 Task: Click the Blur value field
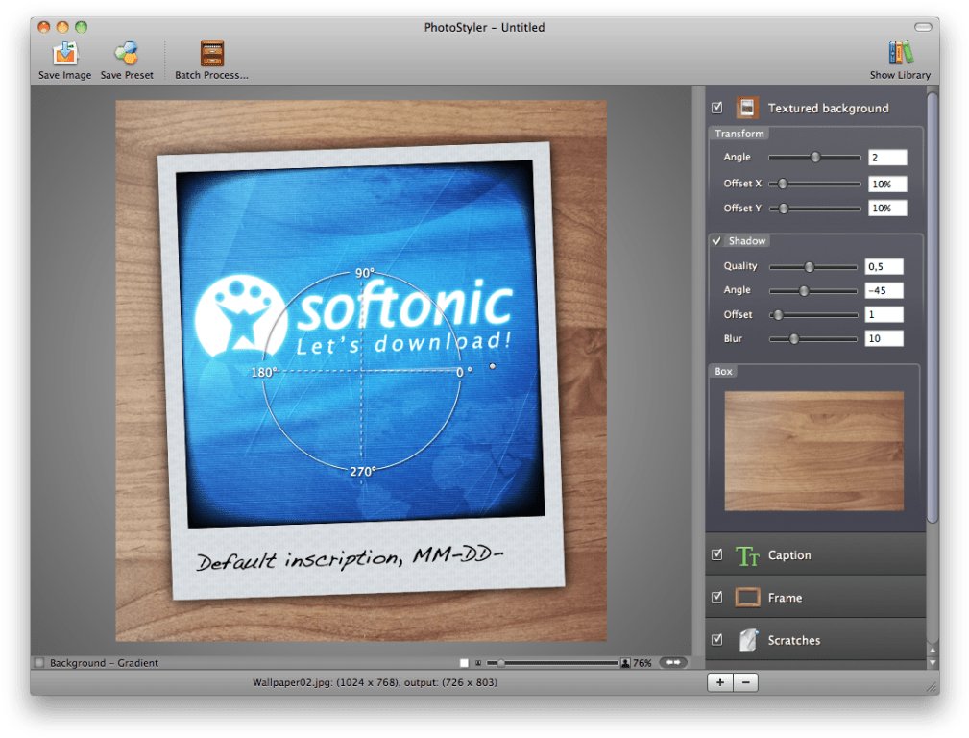tap(884, 338)
